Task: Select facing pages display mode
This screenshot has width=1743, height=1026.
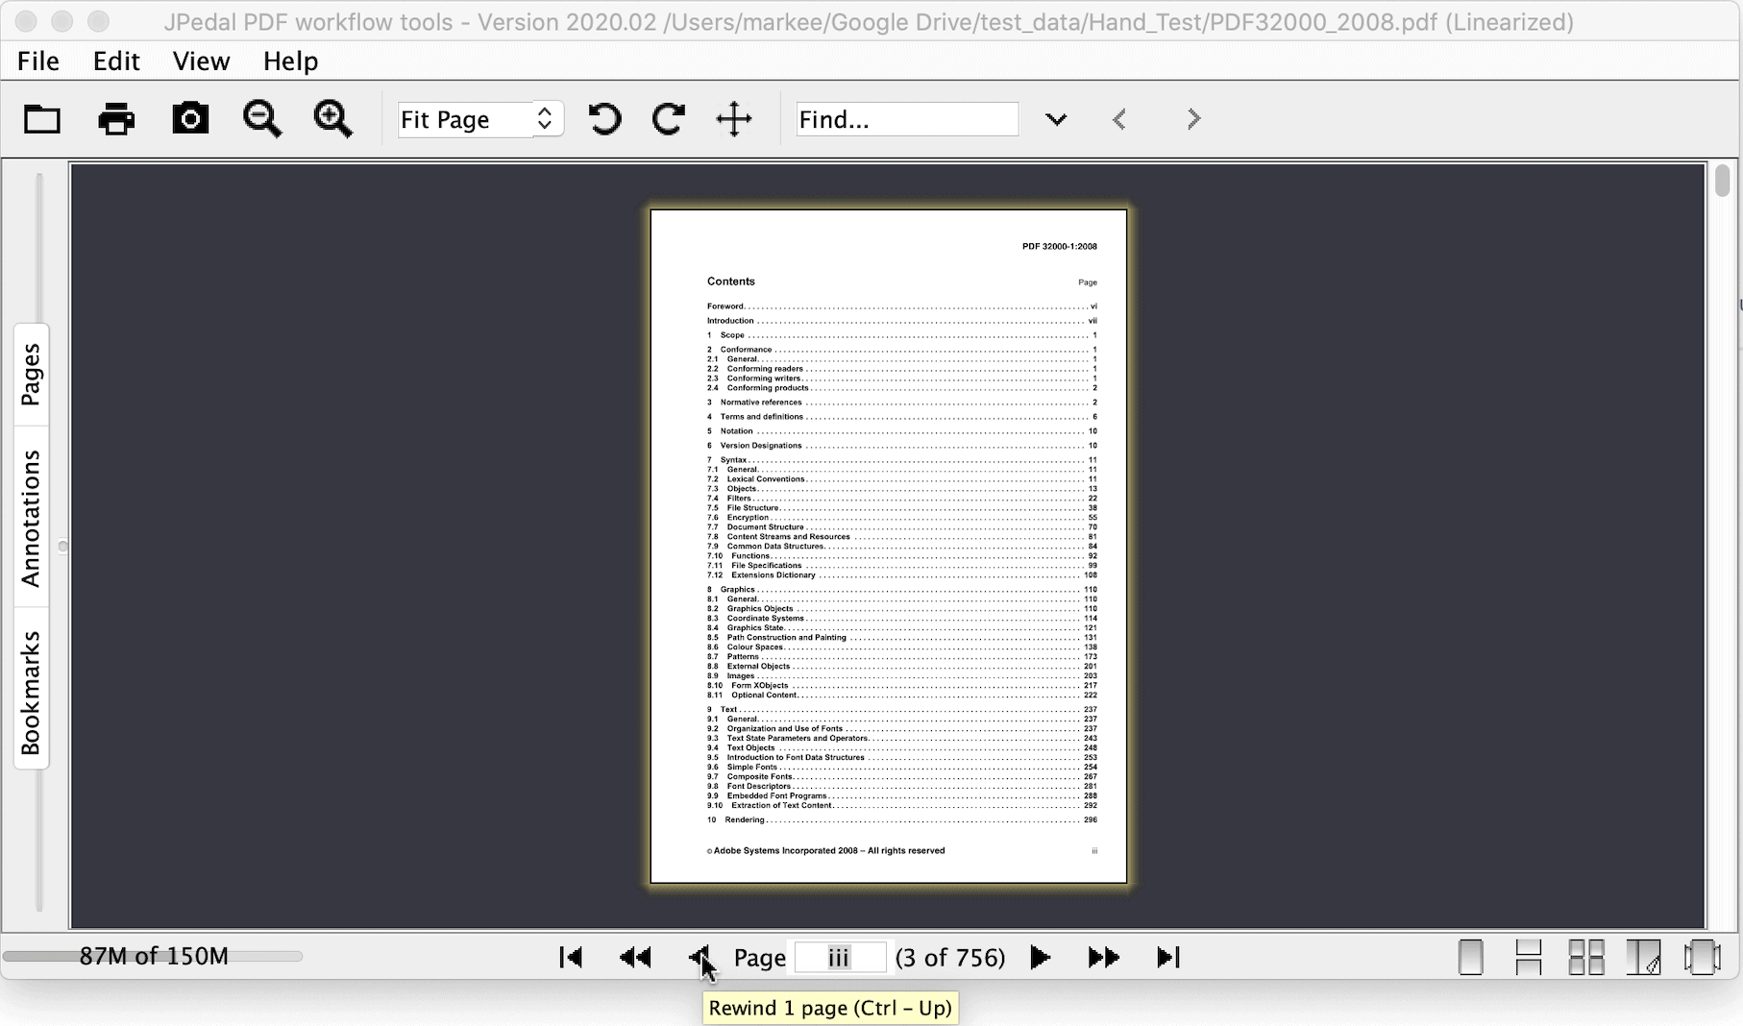Action: (x=1643, y=957)
